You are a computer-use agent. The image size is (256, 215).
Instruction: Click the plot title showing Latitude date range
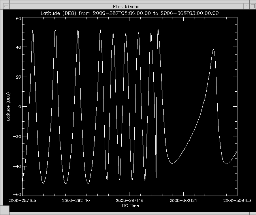pyautogui.click(x=130, y=13)
